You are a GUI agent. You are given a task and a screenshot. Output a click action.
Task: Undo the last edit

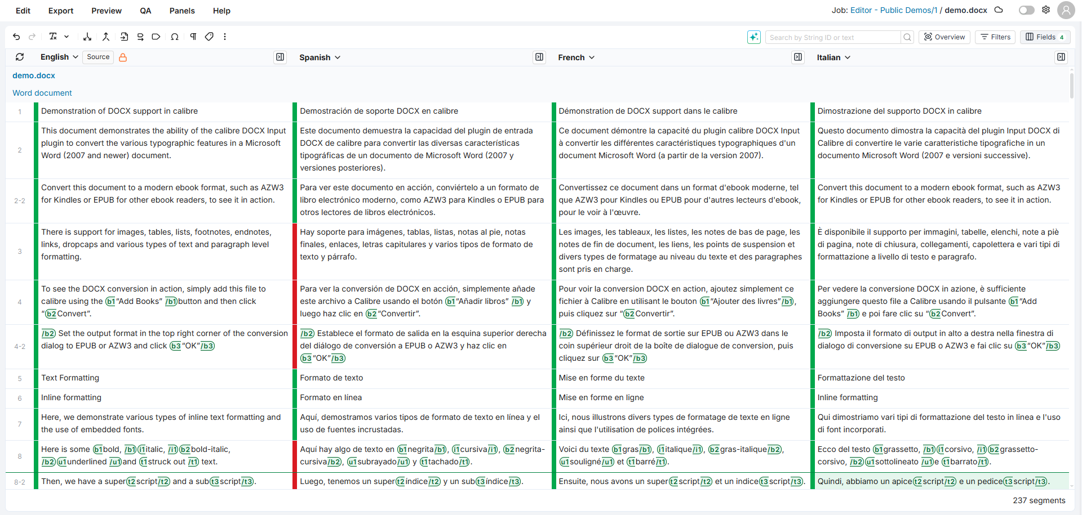click(16, 37)
